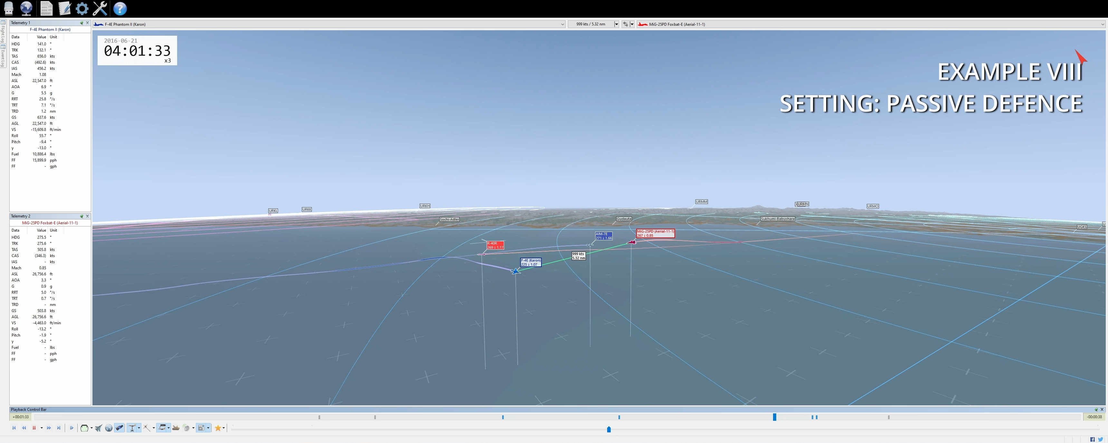The image size is (1108, 443).
Task: Select the fighter jet external view
Action: pyautogui.click(x=99, y=428)
